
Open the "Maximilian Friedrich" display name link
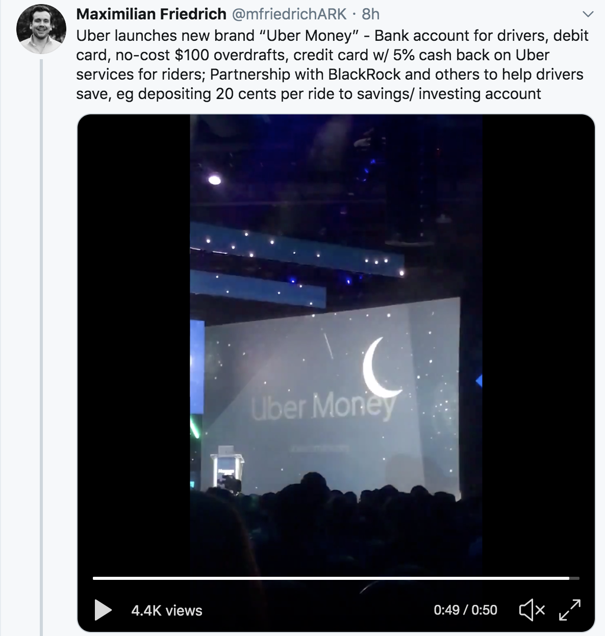pos(151,14)
